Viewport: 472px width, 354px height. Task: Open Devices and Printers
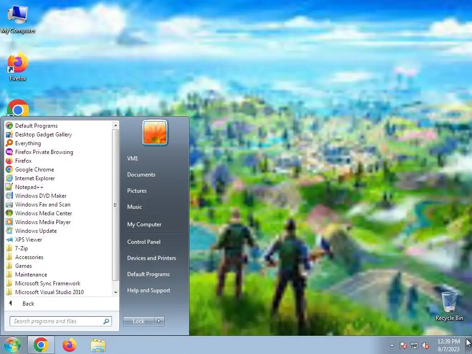click(x=151, y=258)
